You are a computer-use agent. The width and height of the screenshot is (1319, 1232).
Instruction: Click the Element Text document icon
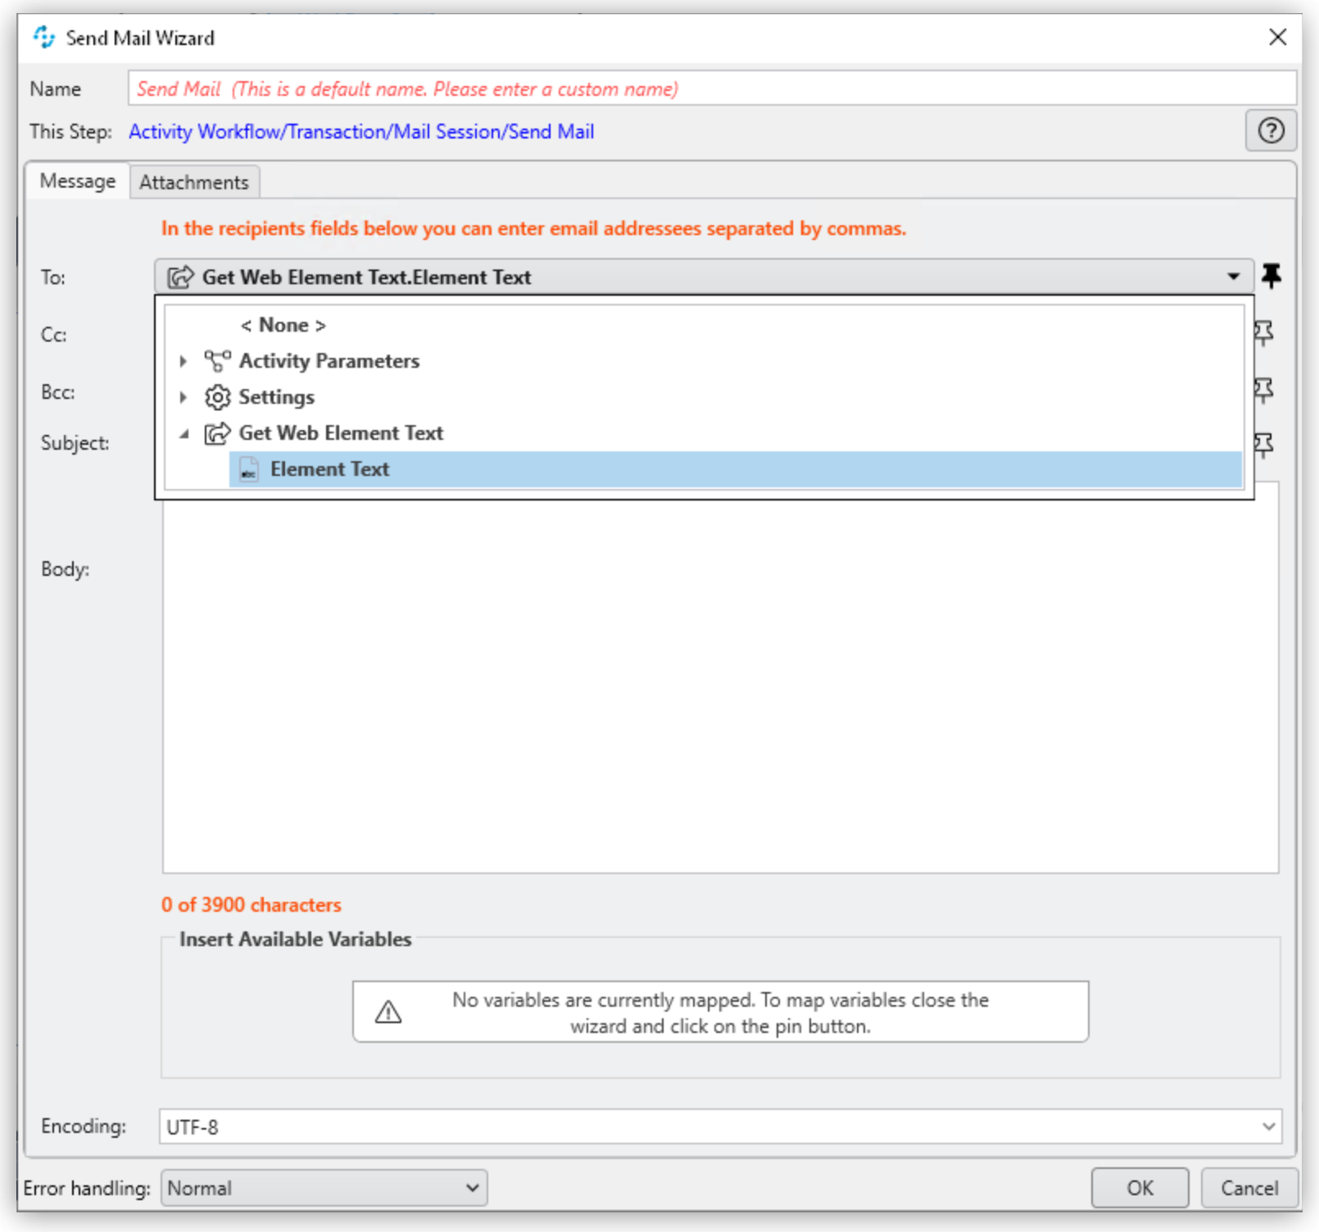pos(248,469)
